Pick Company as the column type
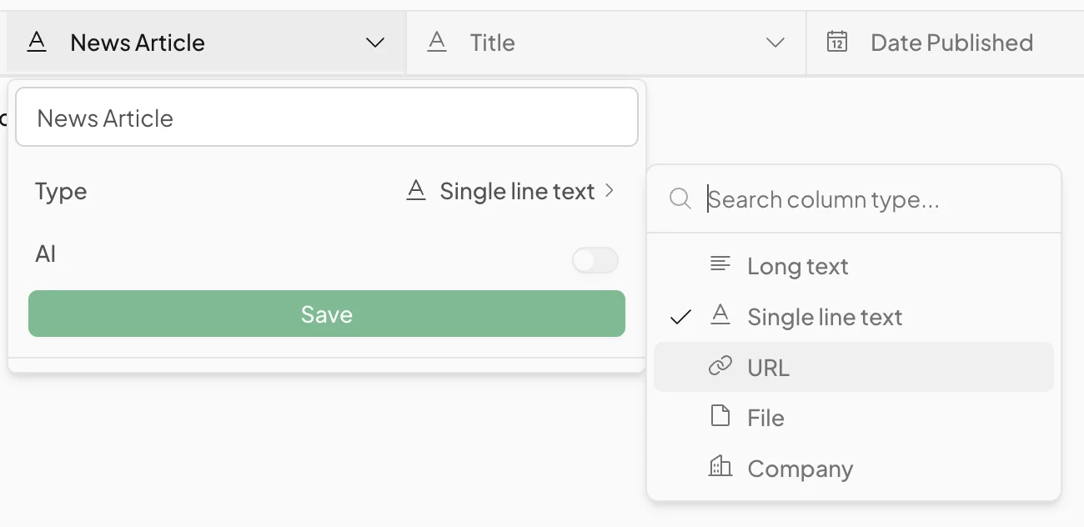1084x527 pixels. [x=800, y=469]
